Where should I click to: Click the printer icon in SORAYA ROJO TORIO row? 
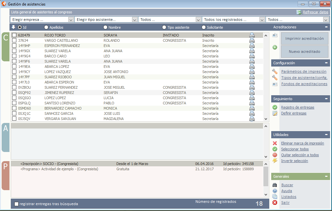[252, 35]
